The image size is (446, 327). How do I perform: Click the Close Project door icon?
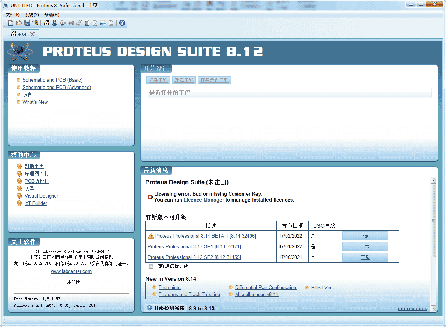[35, 23]
